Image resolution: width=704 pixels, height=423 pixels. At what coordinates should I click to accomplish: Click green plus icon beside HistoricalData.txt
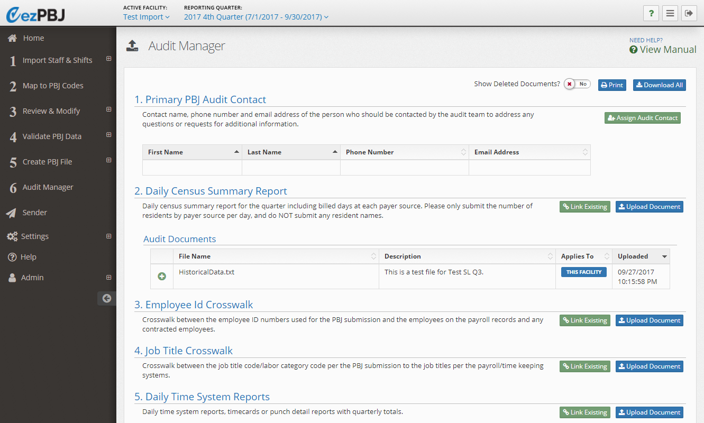(x=162, y=276)
